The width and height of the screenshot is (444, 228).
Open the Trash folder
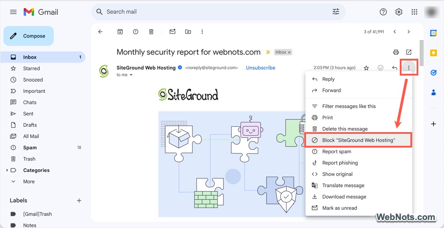[x=43, y=159]
